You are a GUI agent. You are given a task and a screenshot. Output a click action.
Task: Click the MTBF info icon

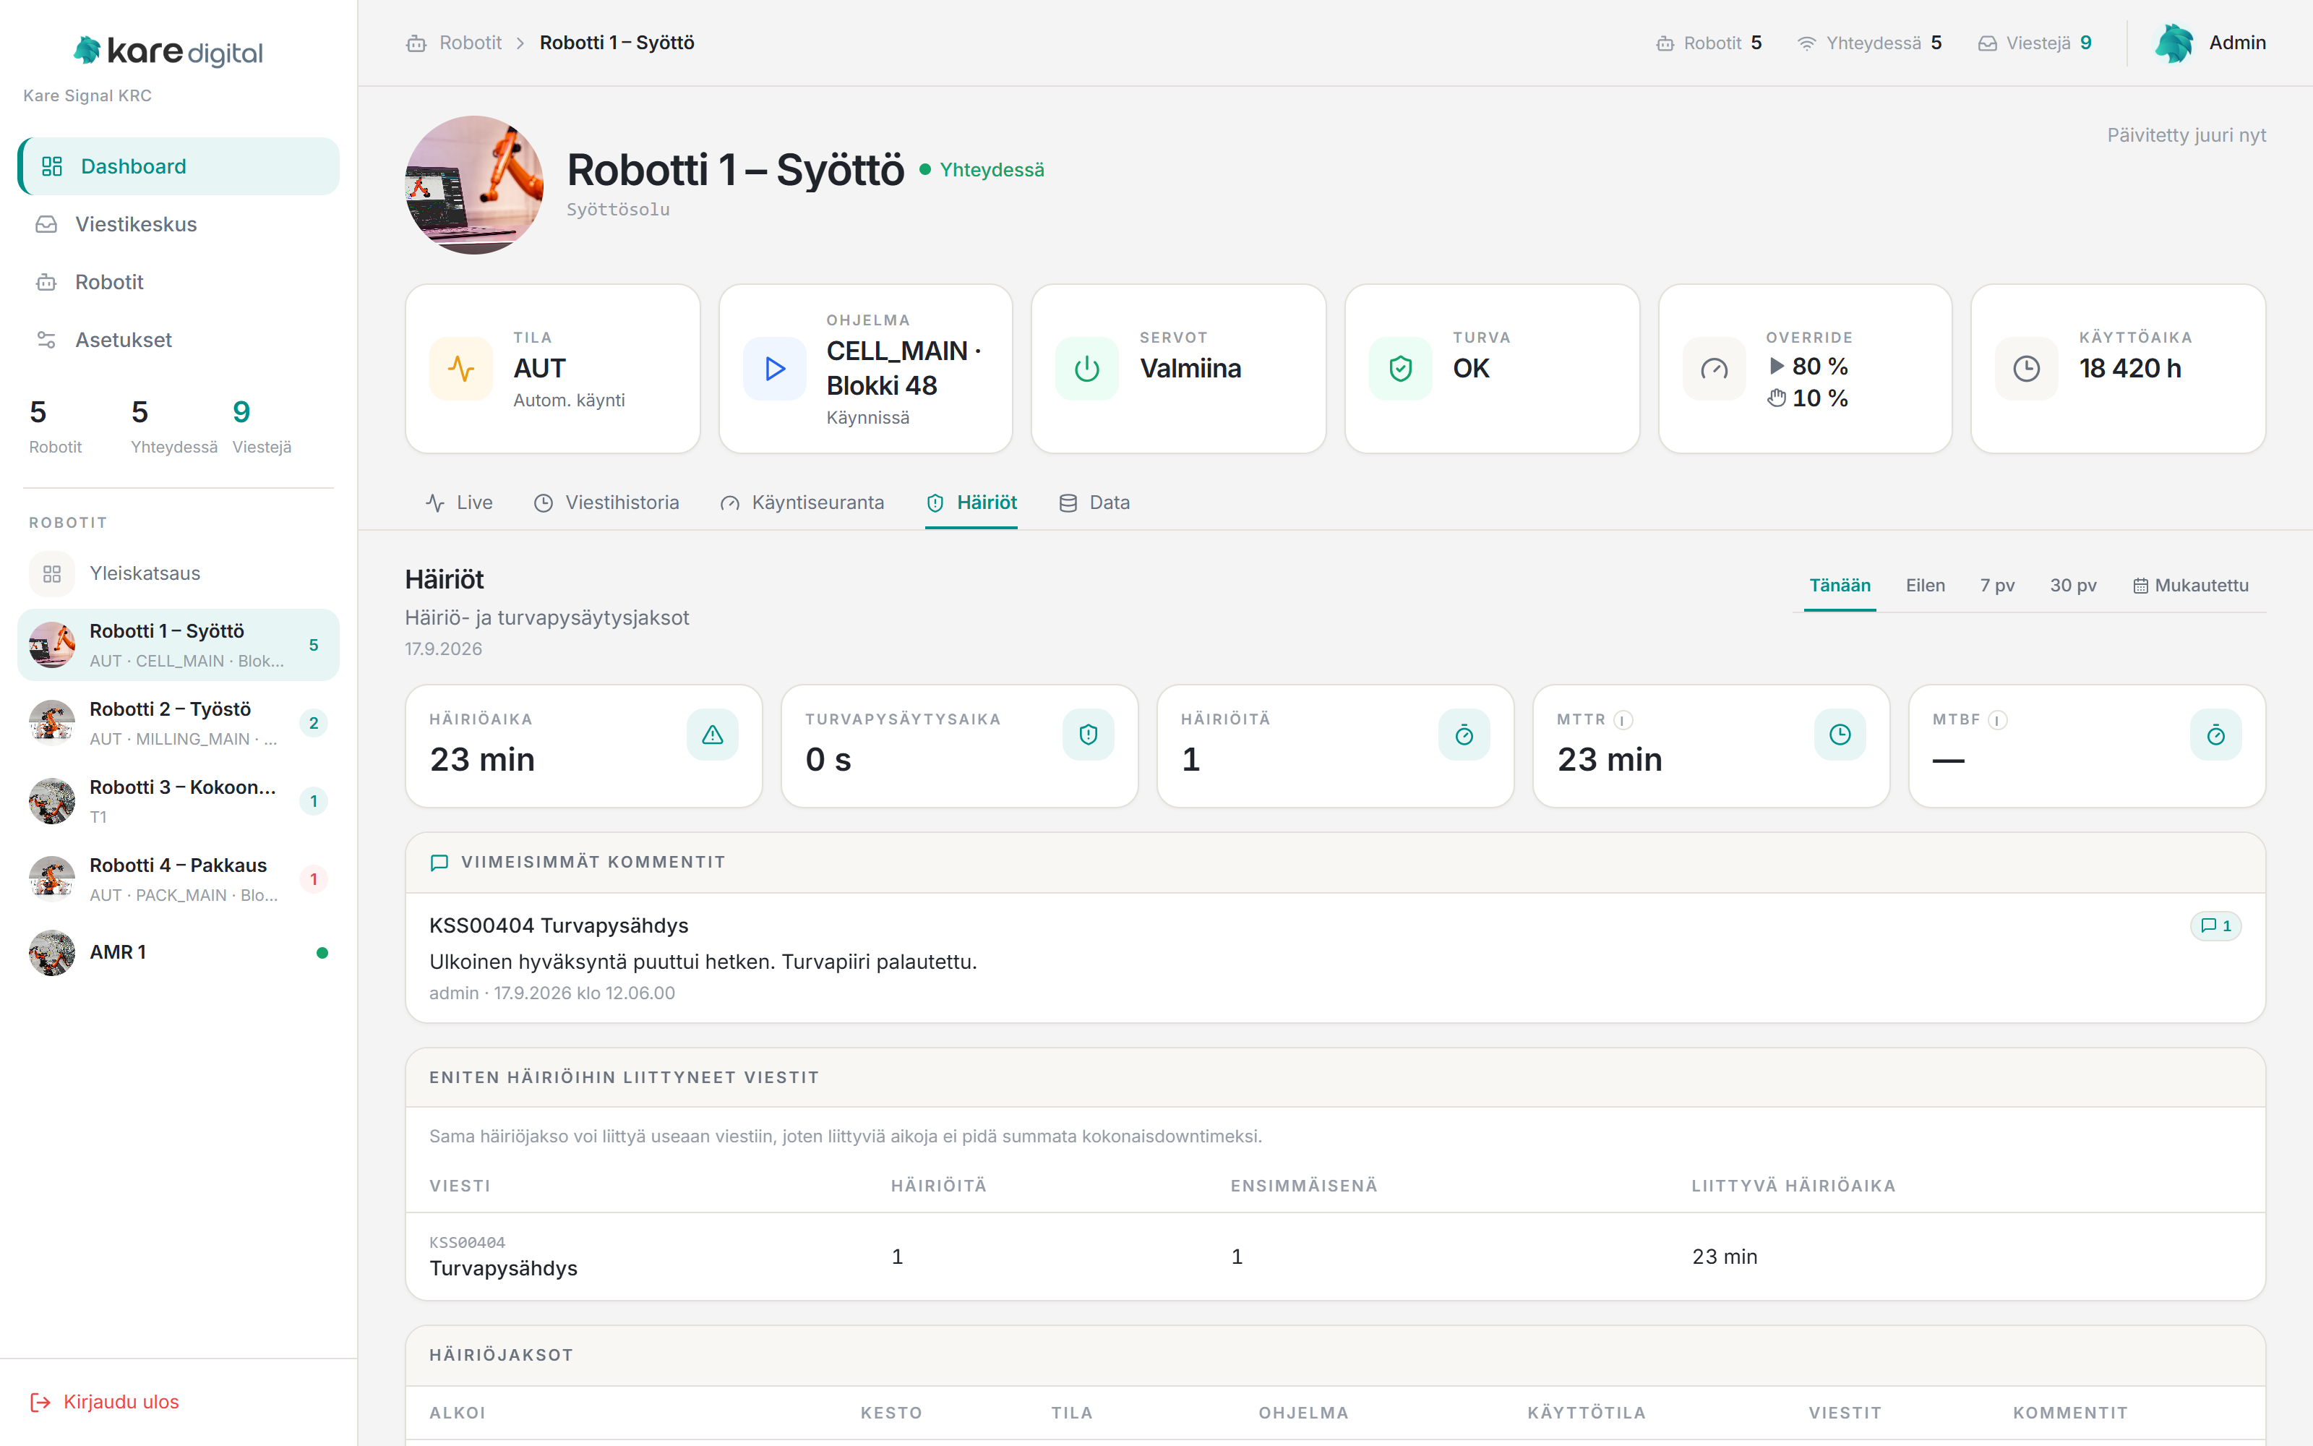coord(1998,720)
